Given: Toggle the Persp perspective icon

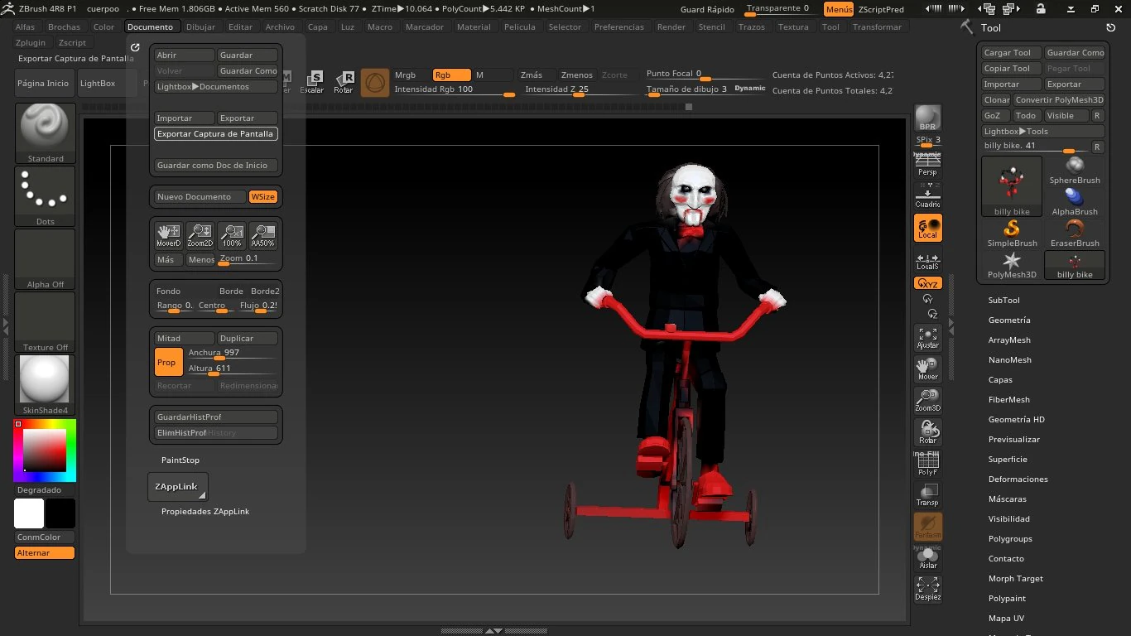Looking at the screenshot, I should 928,164.
